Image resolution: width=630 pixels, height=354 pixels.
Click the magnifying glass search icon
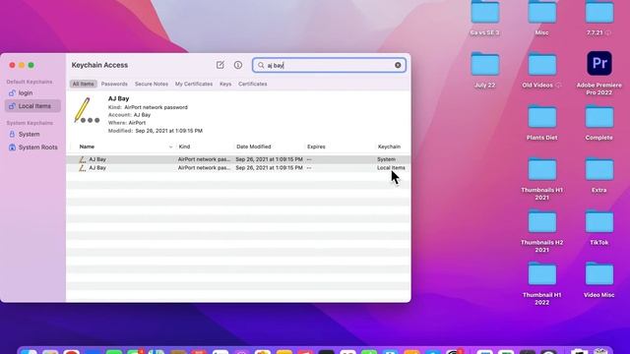coord(261,65)
